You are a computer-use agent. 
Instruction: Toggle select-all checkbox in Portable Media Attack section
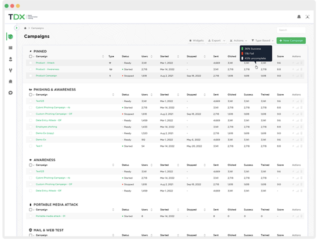coord(31,210)
